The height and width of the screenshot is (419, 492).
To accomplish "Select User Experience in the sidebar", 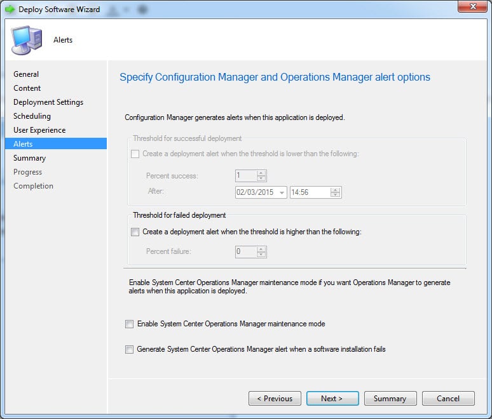I will (39, 130).
